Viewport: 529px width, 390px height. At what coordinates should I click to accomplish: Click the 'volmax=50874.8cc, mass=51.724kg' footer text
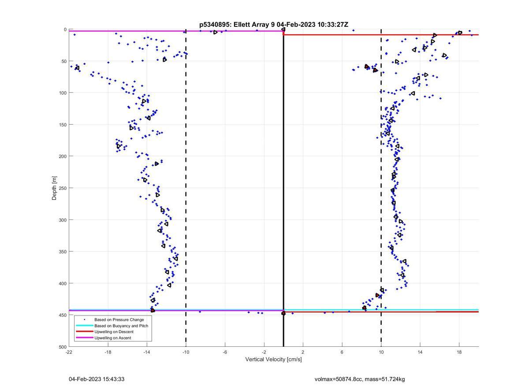360,379
